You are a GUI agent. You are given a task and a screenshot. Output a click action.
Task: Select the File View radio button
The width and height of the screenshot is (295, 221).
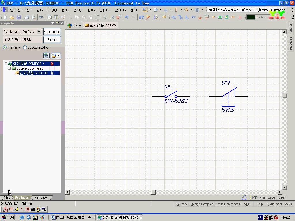tap(5, 47)
